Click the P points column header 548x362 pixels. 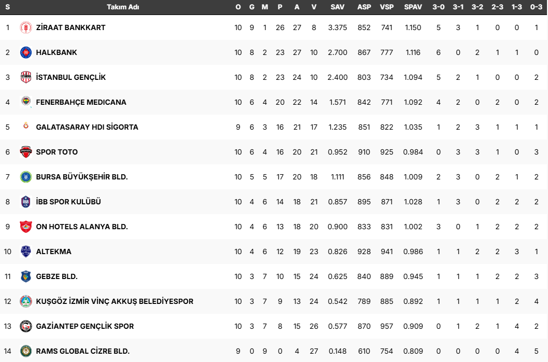click(x=280, y=7)
